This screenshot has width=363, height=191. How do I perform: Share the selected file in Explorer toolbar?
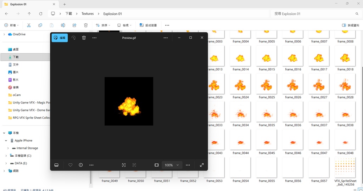(x=74, y=25)
